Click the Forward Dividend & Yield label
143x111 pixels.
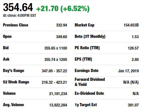tap(90, 82)
